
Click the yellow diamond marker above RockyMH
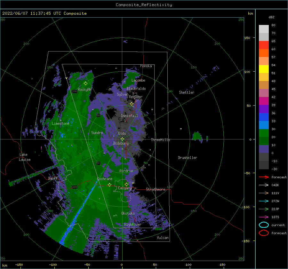[x=85, y=83]
